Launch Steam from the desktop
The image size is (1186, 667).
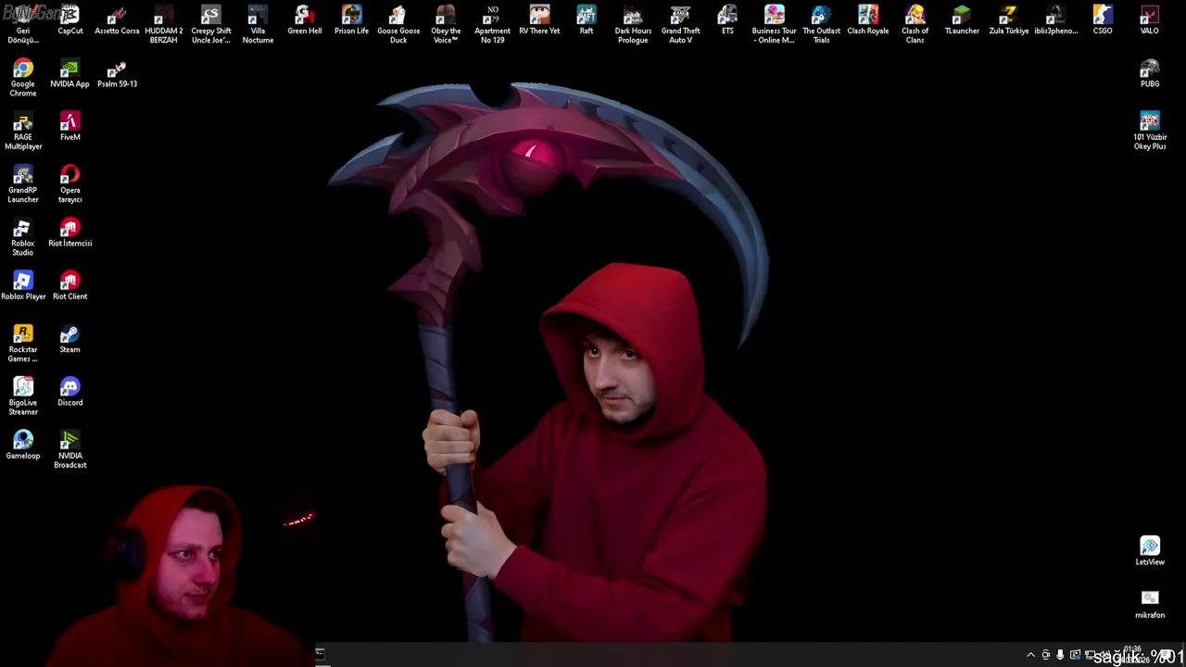click(x=70, y=339)
